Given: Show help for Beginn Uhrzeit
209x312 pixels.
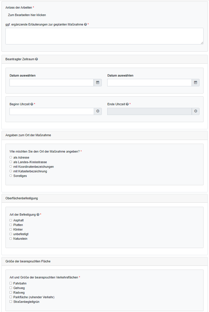Looking at the screenshot, I should (x=32, y=104).
